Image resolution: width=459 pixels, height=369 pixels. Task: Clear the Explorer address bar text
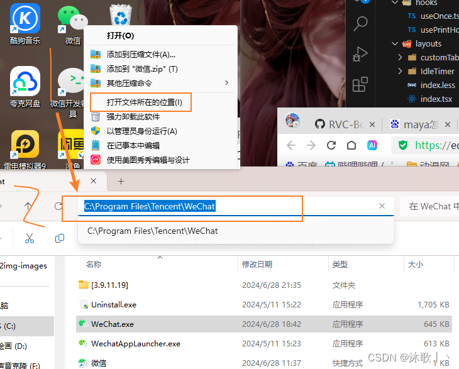(x=382, y=206)
